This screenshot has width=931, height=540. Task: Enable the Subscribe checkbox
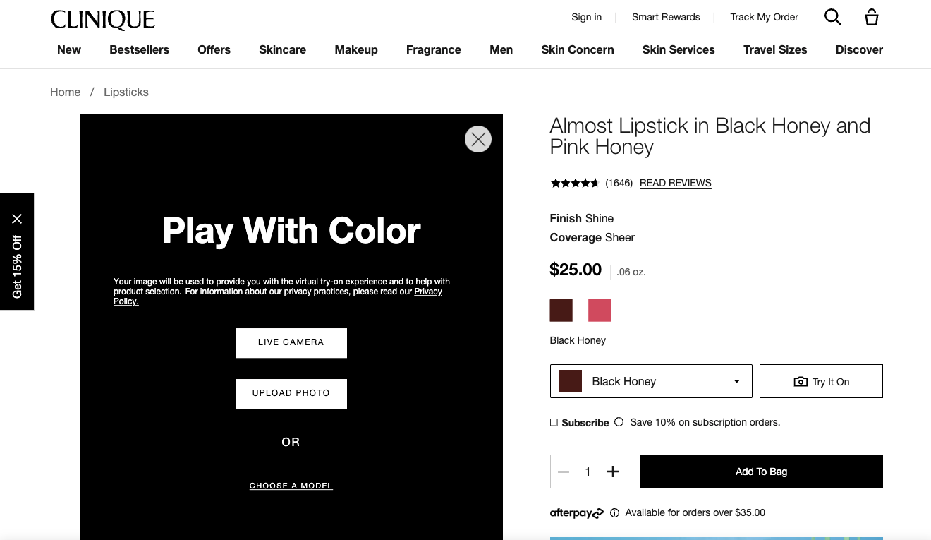click(x=554, y=422)
